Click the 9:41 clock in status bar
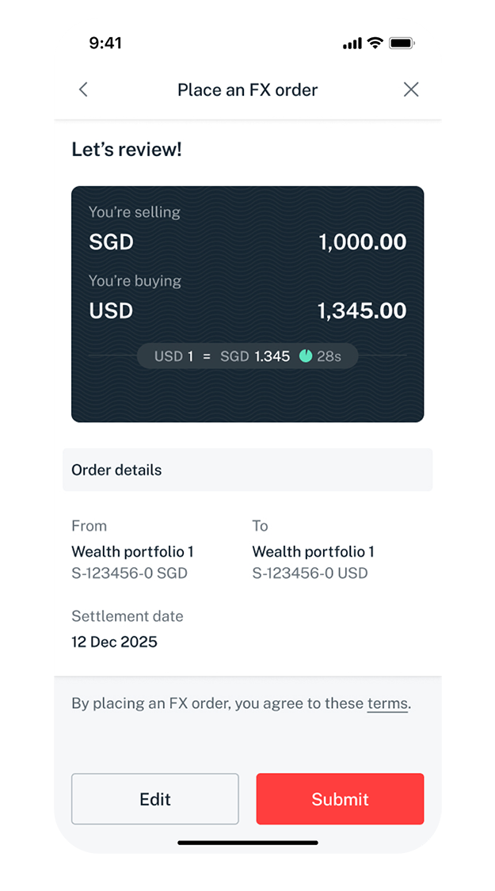 pos(106,44)
